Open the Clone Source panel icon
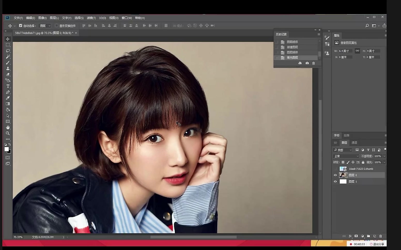Image resolution: width=401 pixels, height=250 pixels. point(327,53)
